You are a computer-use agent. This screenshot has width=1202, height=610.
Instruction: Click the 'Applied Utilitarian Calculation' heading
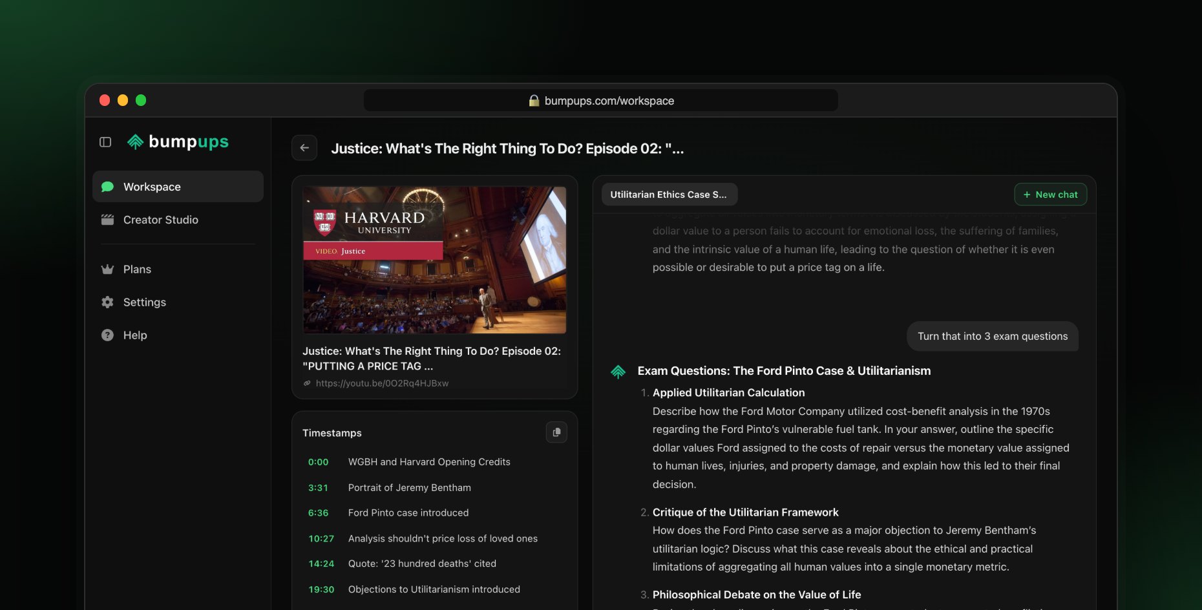click(729, 393)
